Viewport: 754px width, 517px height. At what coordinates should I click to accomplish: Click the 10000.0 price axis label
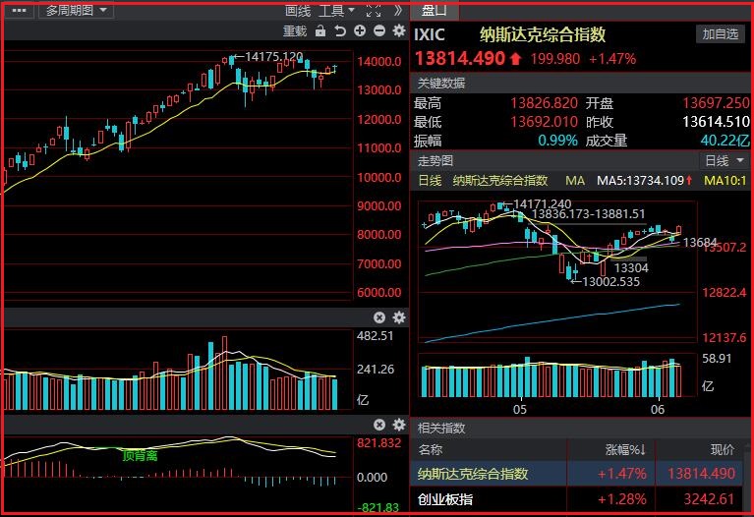[378, 178]
